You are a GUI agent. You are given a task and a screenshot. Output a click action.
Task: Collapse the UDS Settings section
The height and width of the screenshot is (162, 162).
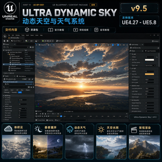[4, 96]
